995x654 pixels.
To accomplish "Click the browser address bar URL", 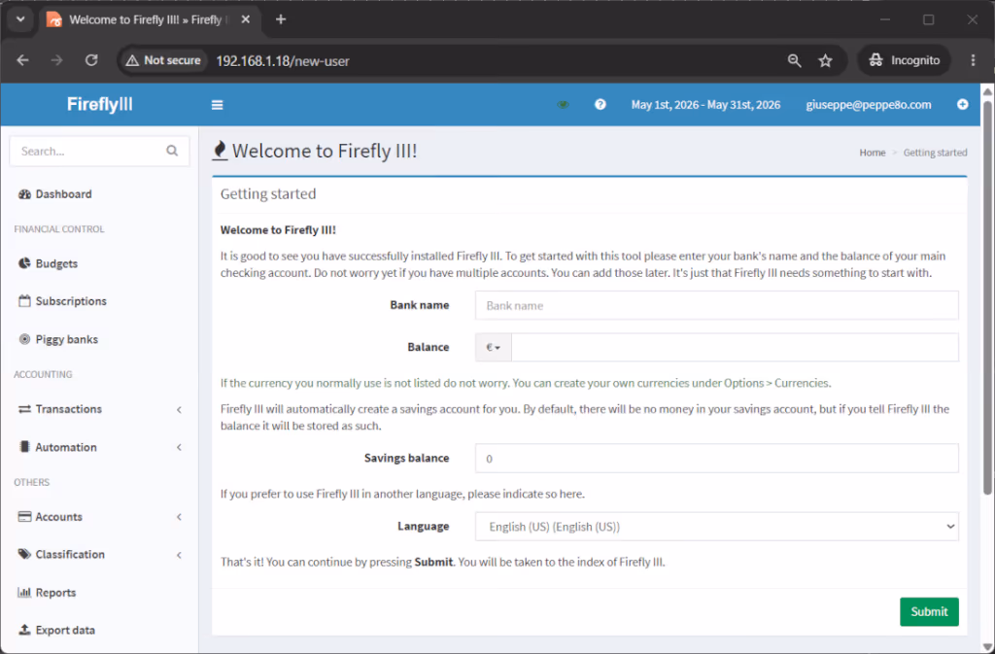I will tap(283, 61).
